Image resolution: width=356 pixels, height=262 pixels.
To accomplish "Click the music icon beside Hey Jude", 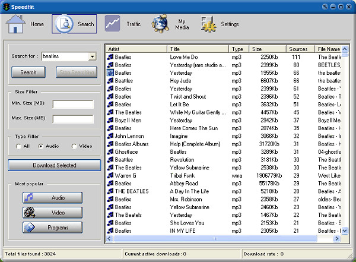I will pos(110,81).
